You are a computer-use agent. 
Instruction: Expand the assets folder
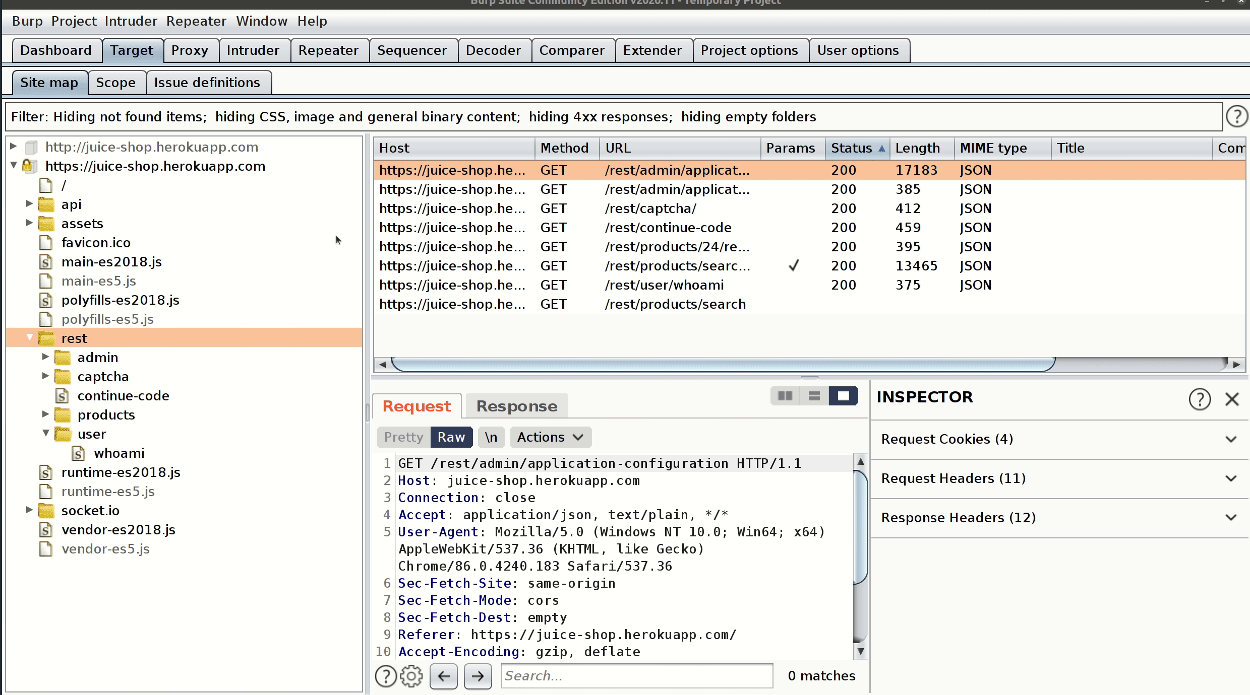click(29, 223)
